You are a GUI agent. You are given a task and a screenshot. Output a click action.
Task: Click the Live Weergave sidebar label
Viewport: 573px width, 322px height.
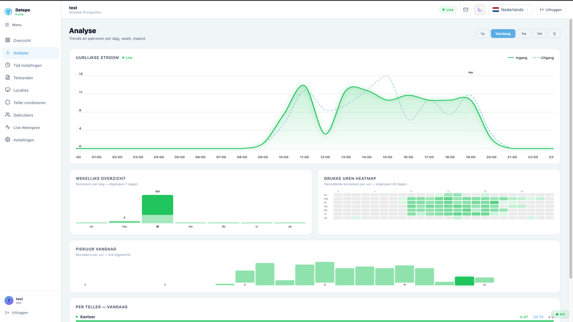(x=27, y=128)
